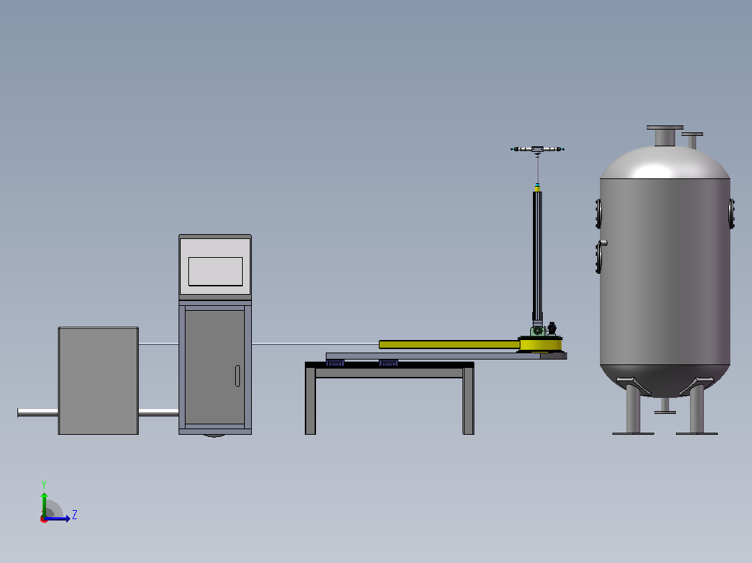Click the cabinet door handle
752x563 pixels.
point(237,376)
